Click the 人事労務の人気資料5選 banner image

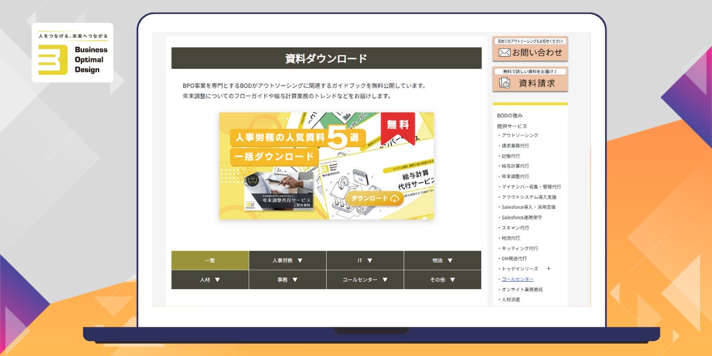[326, 166]
